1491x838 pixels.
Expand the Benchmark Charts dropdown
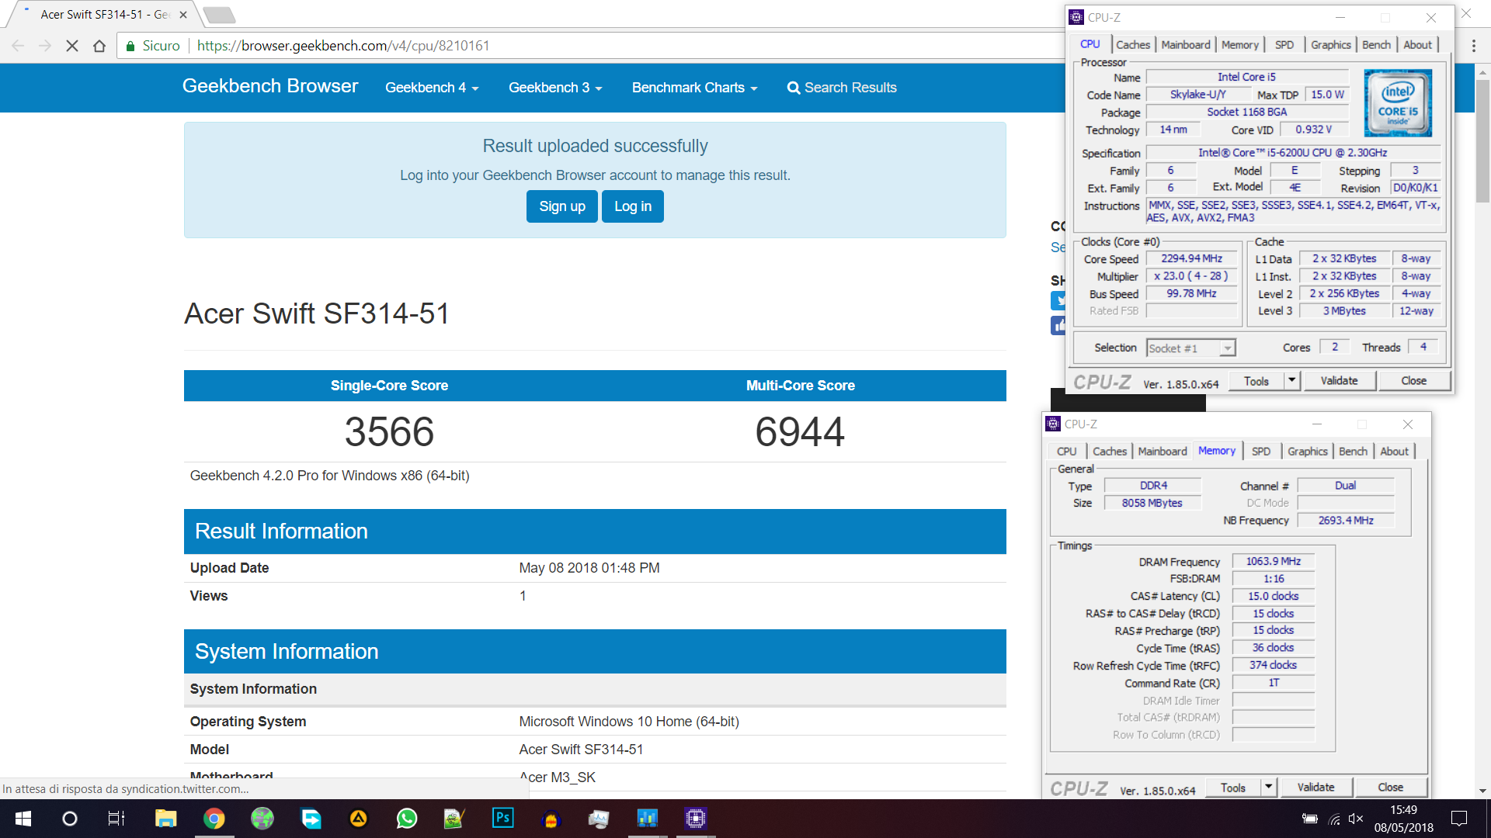click(694, 88)
